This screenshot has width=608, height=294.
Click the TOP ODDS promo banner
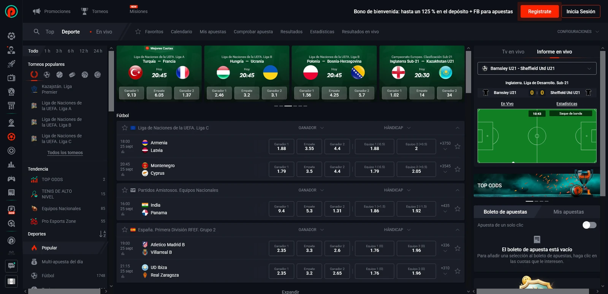point(537,185)
